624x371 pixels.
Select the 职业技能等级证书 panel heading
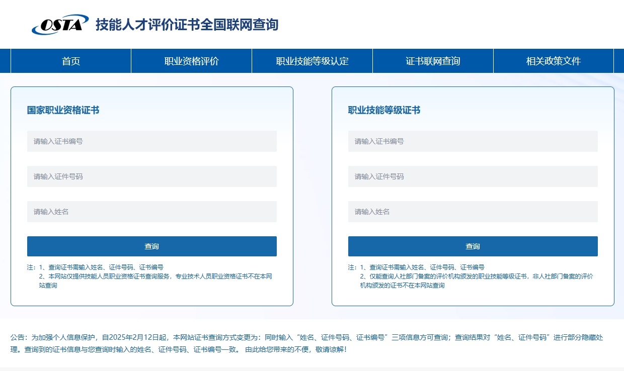tap(384, 110)
